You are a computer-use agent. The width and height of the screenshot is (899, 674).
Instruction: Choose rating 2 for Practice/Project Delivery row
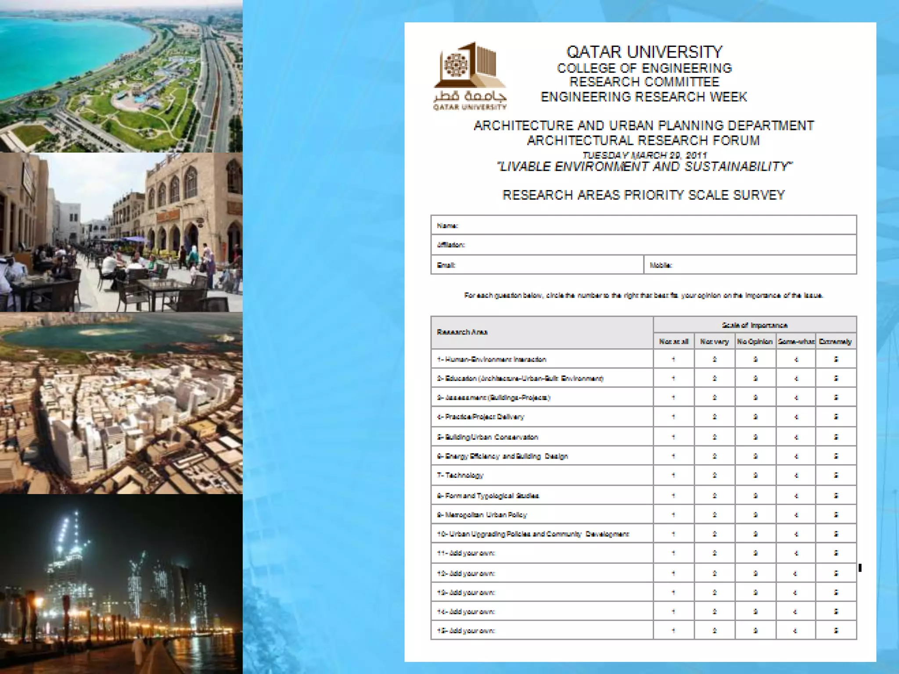[714, 417]
